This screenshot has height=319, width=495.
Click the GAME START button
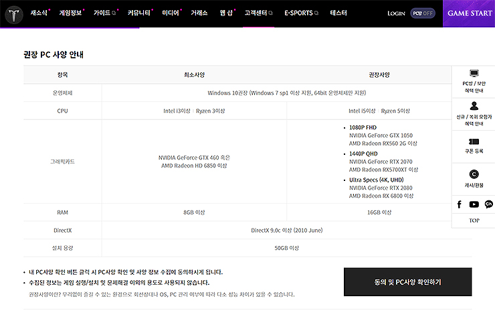(x=469, y=13)
